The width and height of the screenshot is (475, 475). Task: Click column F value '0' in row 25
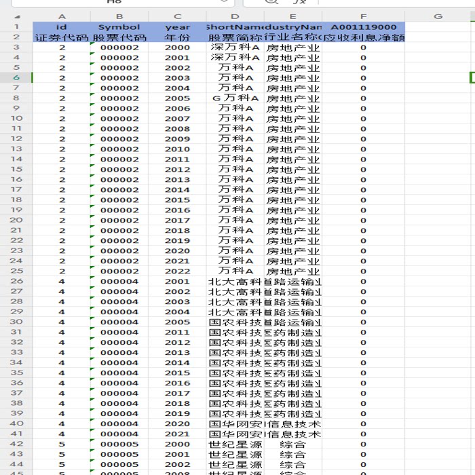tap(364, 271)
